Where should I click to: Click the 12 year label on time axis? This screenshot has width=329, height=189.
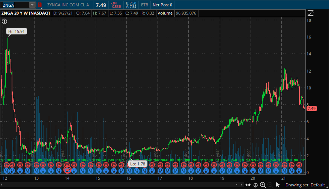click(x=5, y=178)
